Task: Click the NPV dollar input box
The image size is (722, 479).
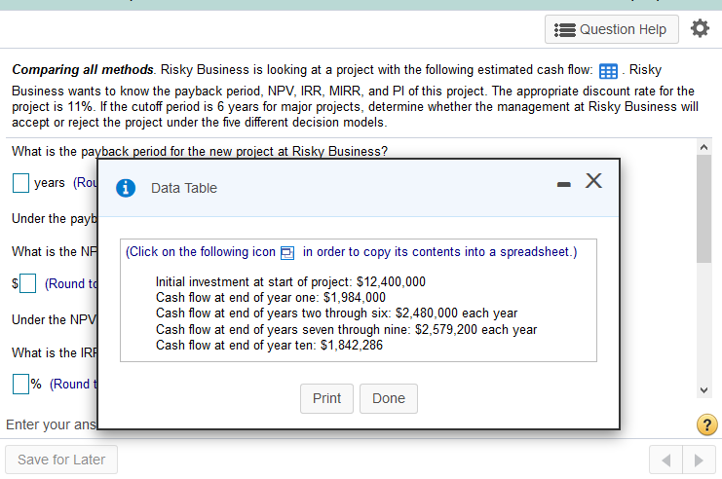Action: click(x=27, y=283)
